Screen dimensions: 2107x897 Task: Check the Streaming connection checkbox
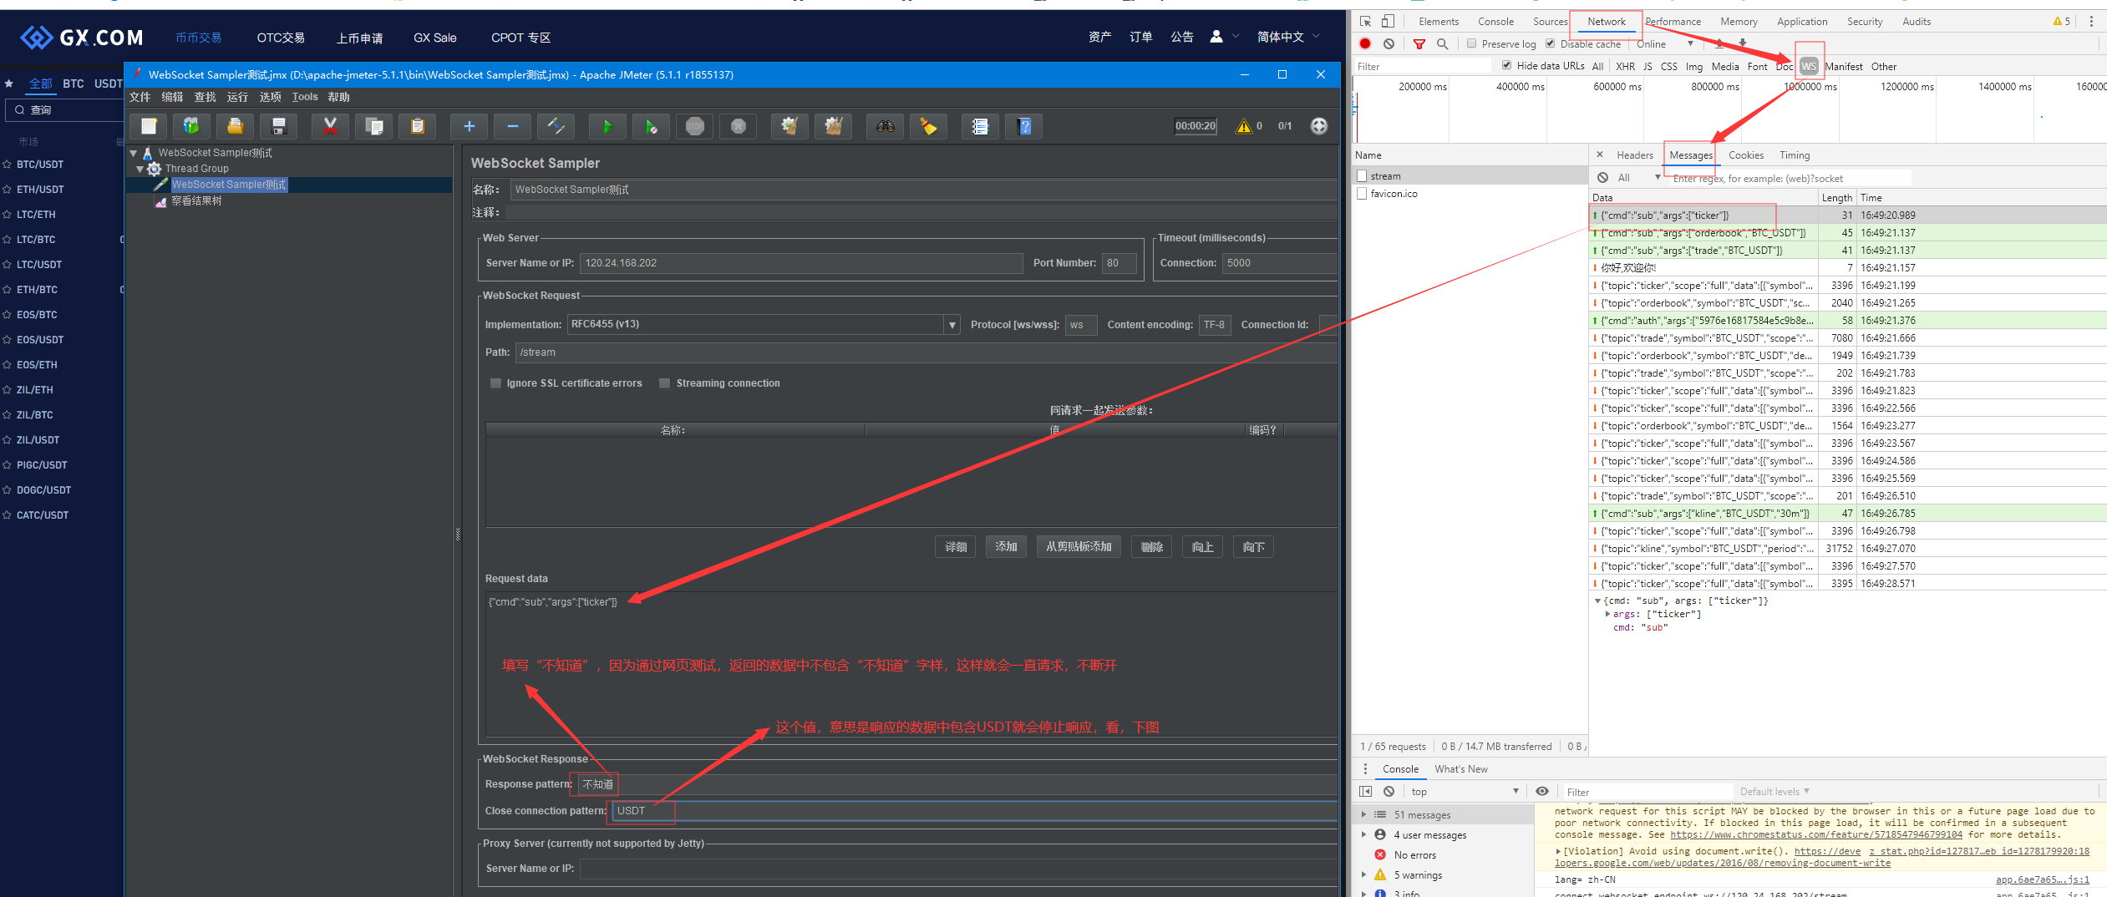point(665,383)
